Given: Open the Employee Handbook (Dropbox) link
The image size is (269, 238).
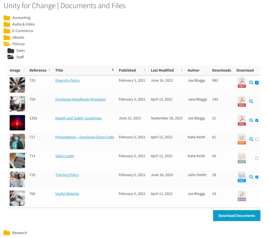Looking at the screenshot, I should pyautogui.click(x=80, y=99).
